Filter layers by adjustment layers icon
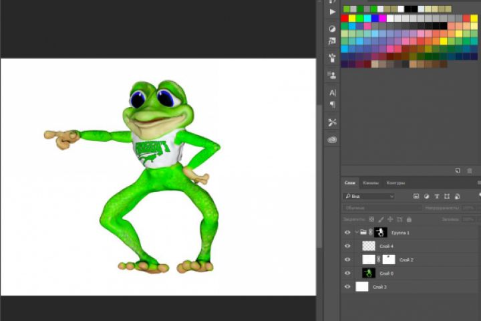 pos(426,197)
